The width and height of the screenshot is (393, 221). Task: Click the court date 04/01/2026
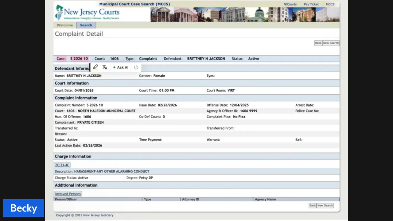pyautogui.click(x=84, y=91)
